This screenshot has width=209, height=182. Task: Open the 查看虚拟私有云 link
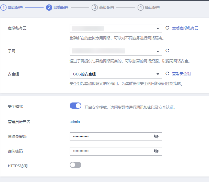pyautogui.click(x=185, y=28)
